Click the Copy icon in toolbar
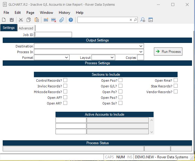This screenshot has height=161, width=195. [28, 20]
